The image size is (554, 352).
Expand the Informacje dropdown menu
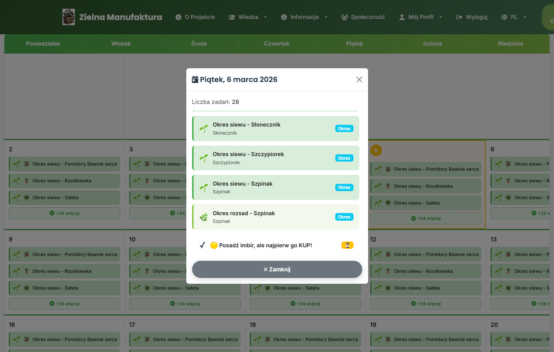[x=304, y=17]
